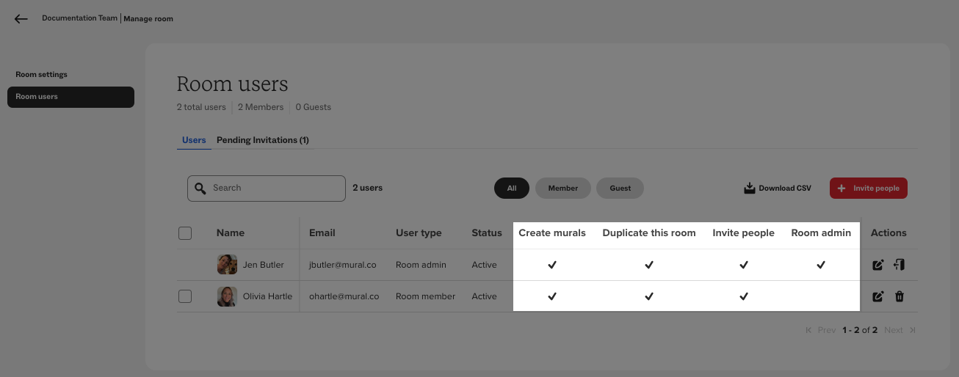Open Room settings in sidebar

41,75
